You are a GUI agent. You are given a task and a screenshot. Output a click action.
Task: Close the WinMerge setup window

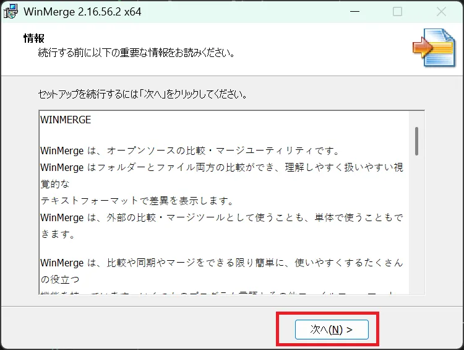pos(441,12)
